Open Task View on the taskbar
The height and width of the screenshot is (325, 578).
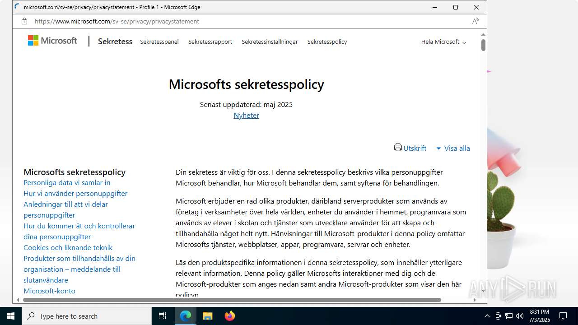(163, 316)
